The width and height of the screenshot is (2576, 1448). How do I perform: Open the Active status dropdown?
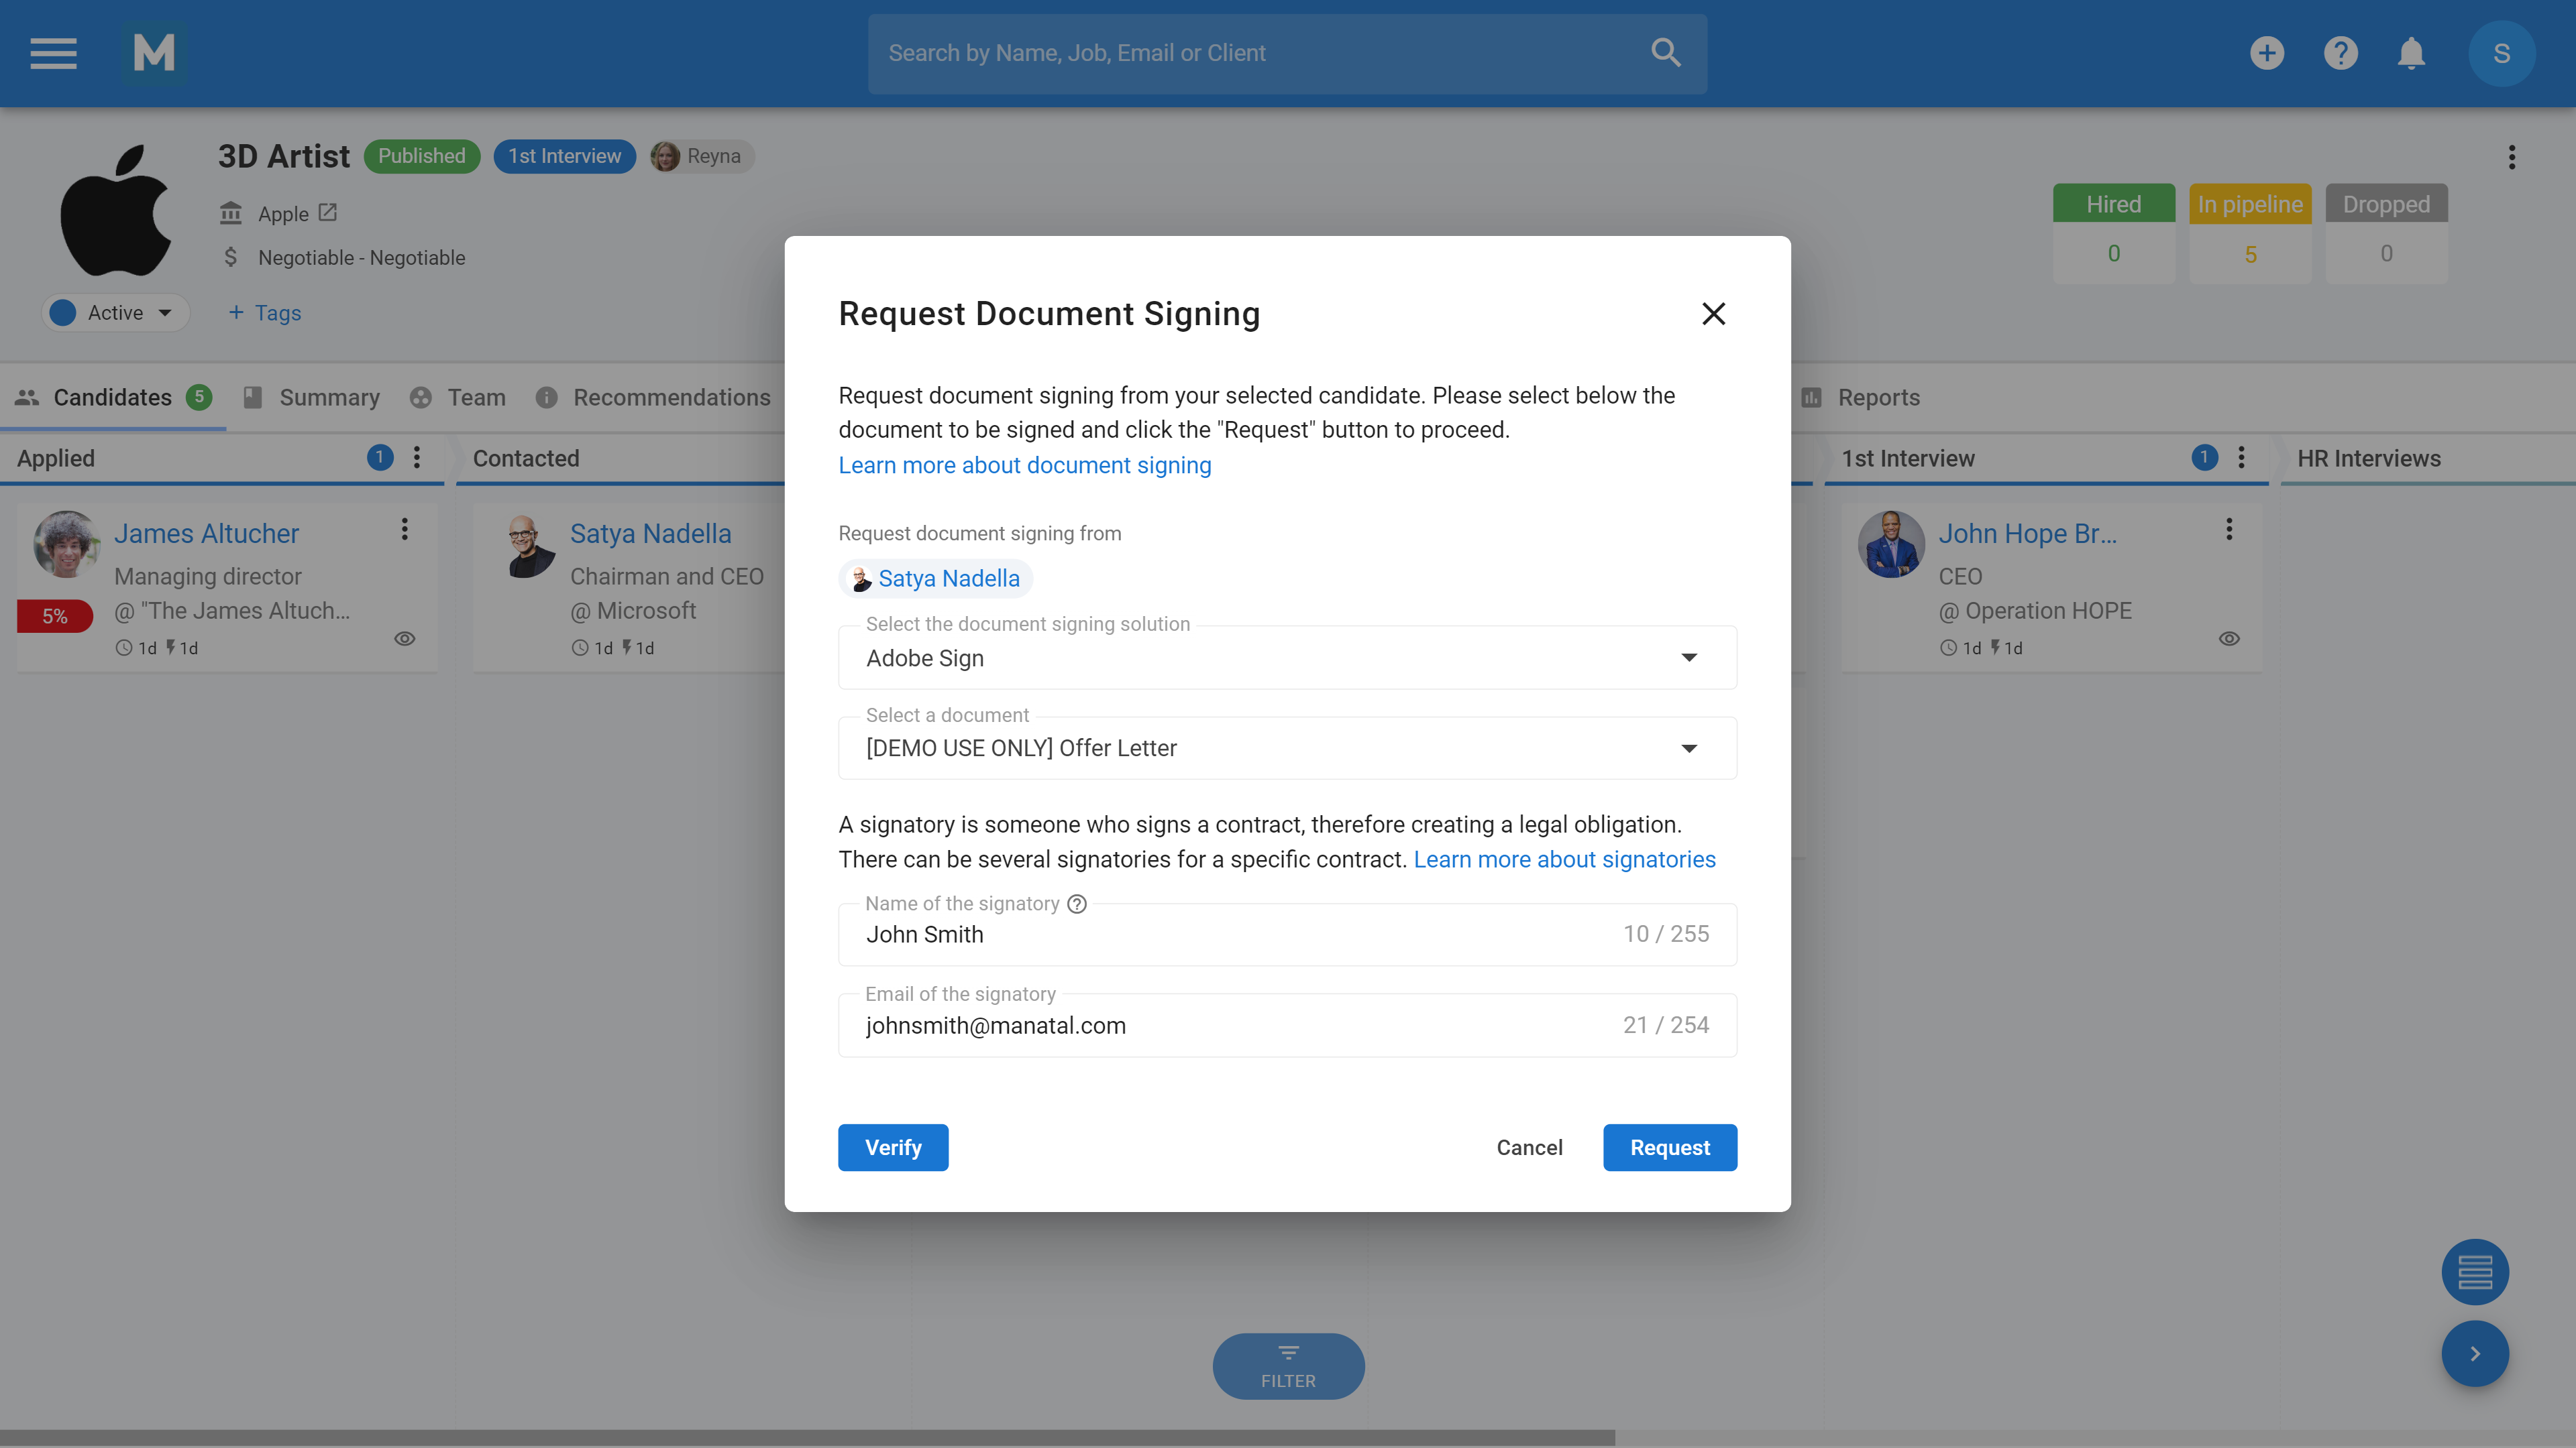(116, 313)
